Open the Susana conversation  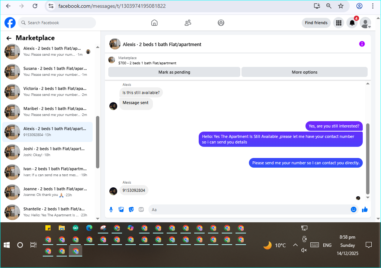tap(47, 72)
